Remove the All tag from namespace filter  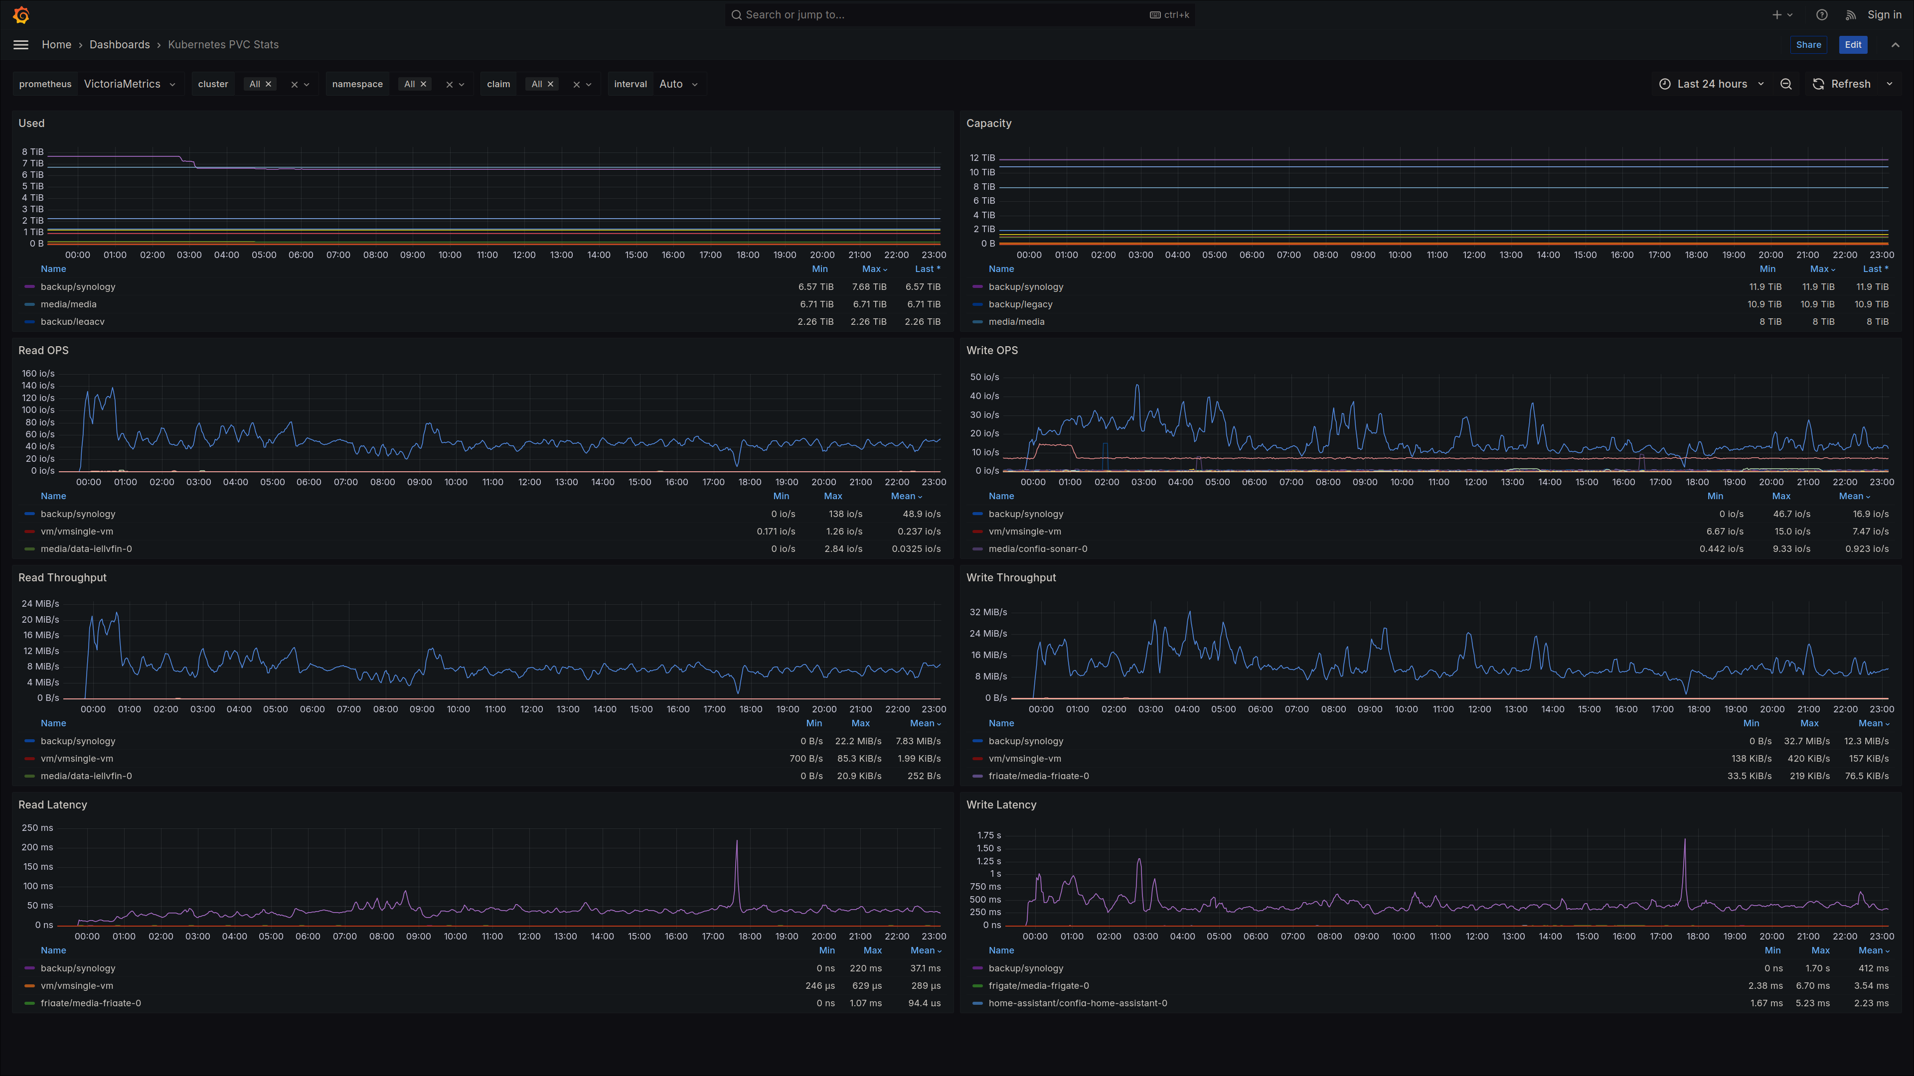click(x=424, y=84)
